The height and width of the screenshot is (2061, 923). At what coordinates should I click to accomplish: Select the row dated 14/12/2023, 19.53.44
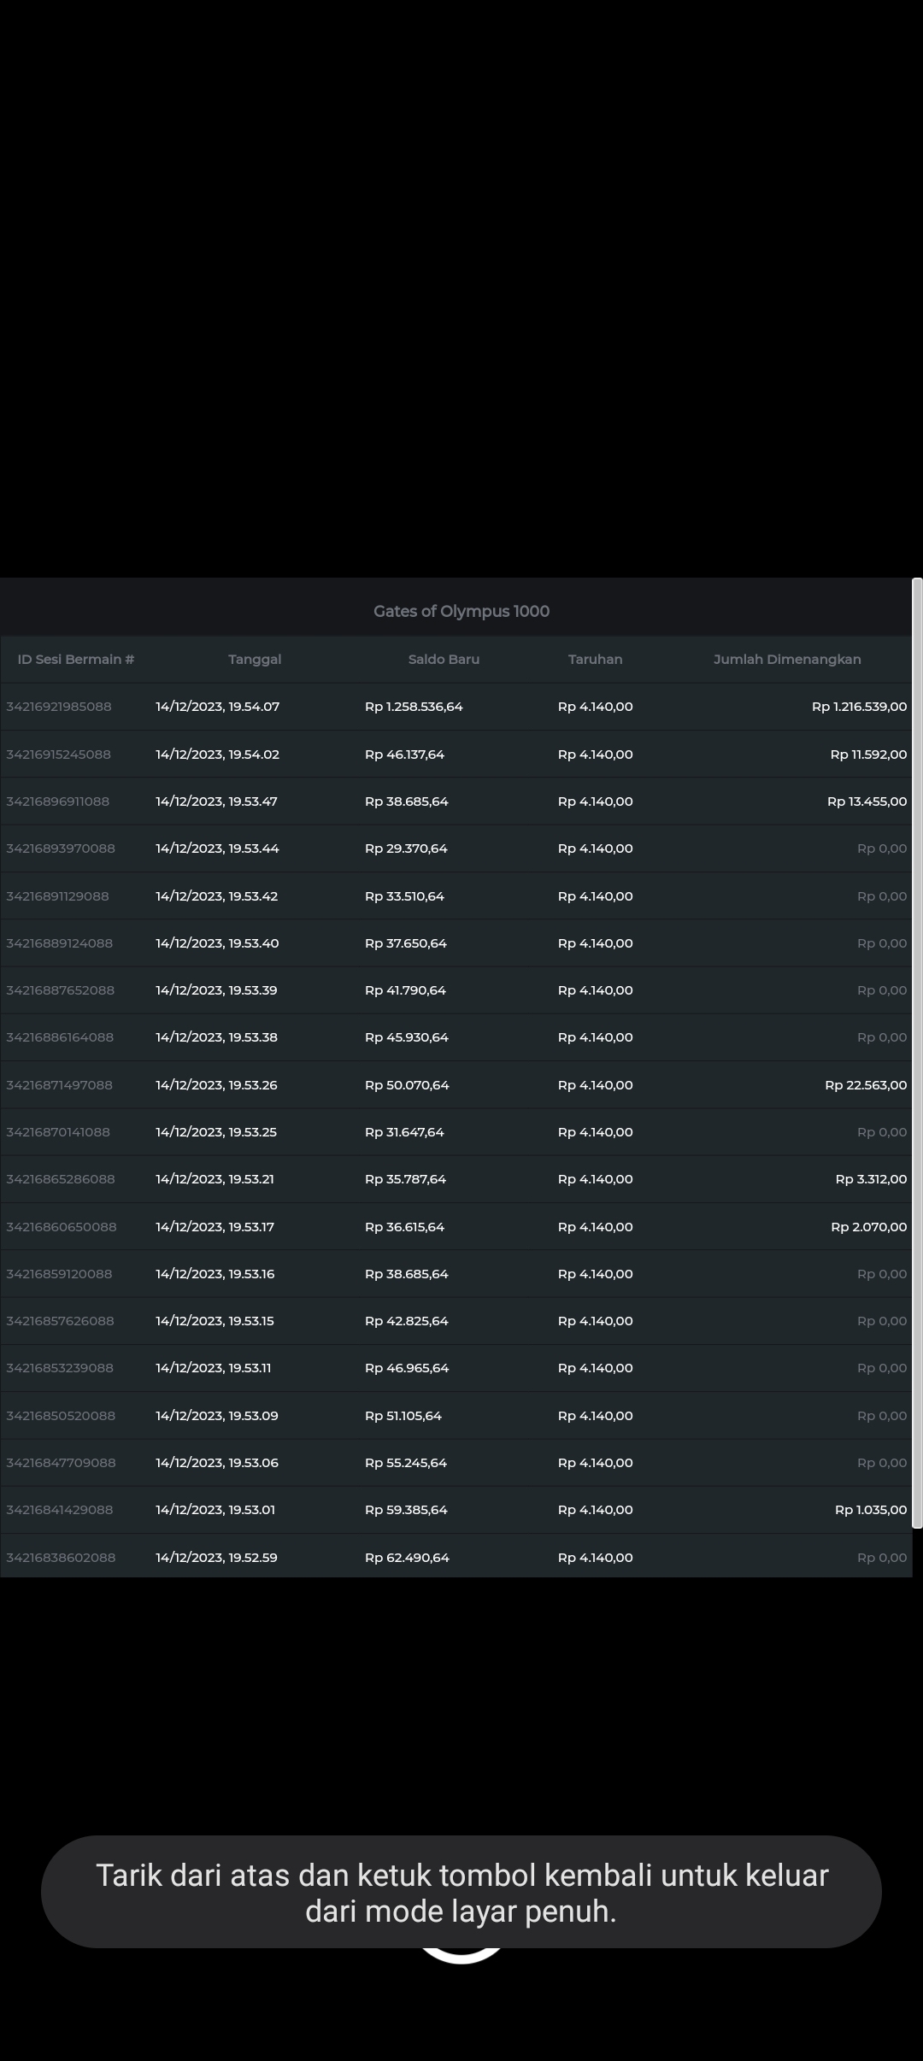217,848
